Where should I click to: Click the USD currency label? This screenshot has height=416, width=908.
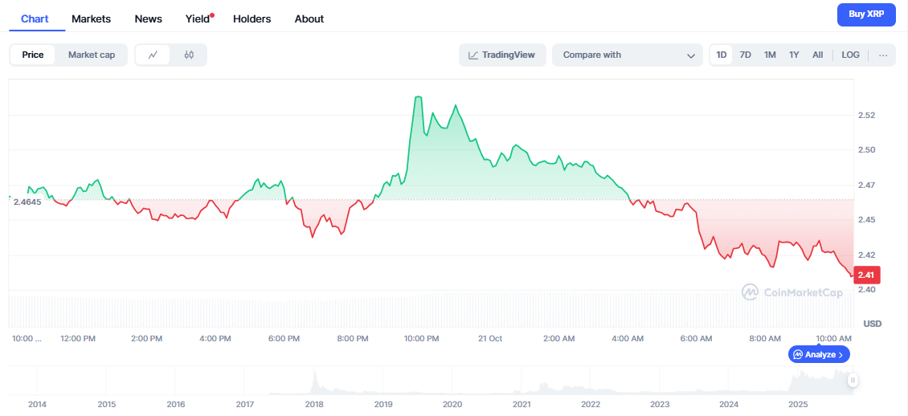(872, 322)
